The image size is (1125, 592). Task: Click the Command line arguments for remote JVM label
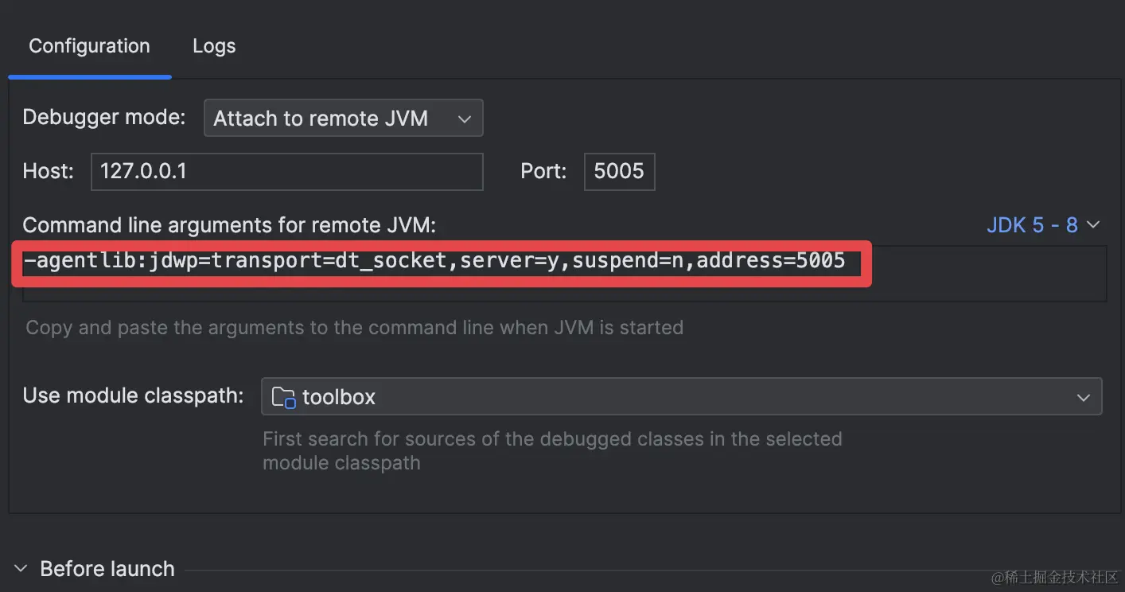click(x=229, y=225)
